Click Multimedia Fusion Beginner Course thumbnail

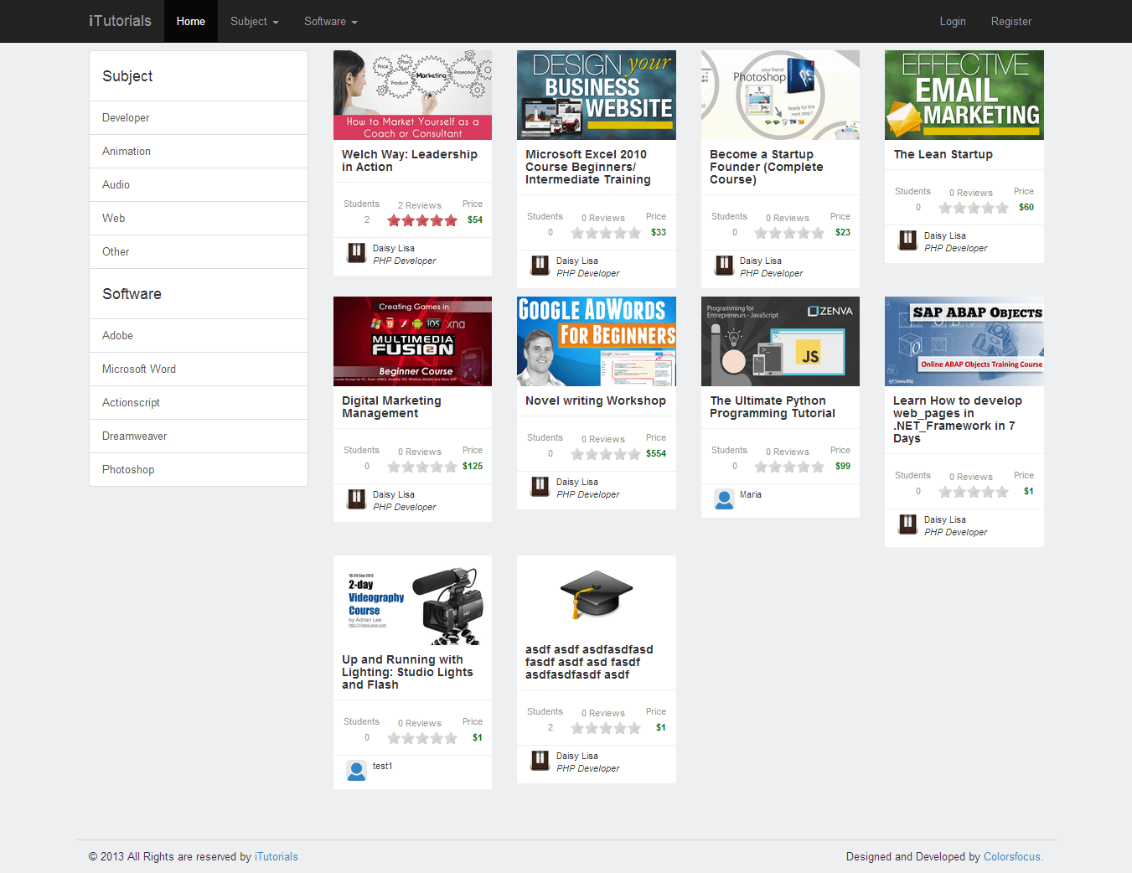click(x=413, y=341)
